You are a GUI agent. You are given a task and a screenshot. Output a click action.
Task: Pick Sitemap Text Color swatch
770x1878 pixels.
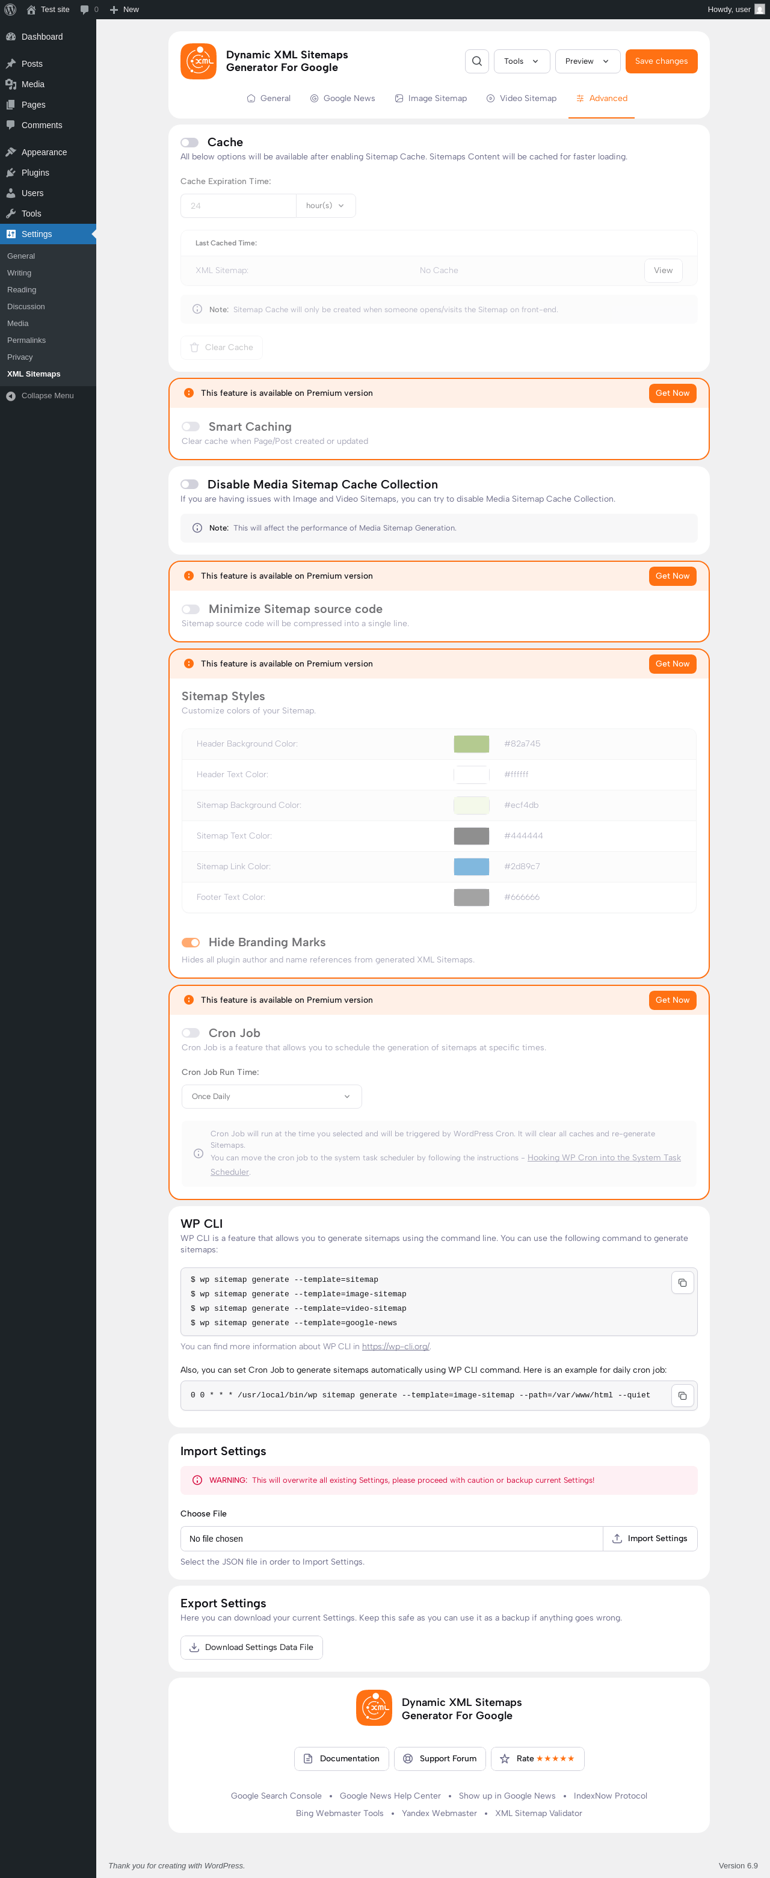471,836
